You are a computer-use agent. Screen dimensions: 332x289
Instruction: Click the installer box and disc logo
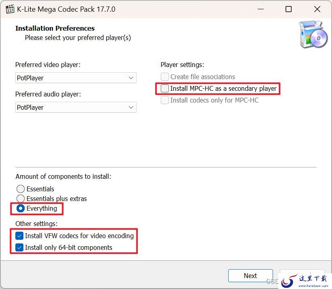(313, 34)
